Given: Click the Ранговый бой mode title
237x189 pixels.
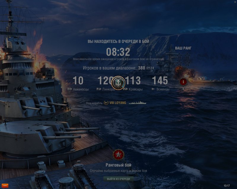Looking at the screenshot, I should click(x=118, y=165).
